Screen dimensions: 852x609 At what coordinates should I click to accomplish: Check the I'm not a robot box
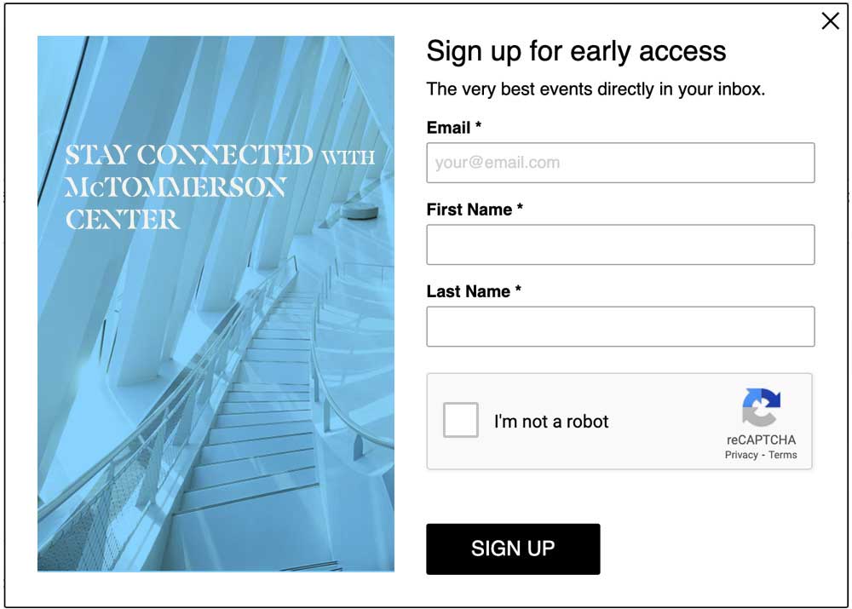pyautogui.click(x=460, y=420)
